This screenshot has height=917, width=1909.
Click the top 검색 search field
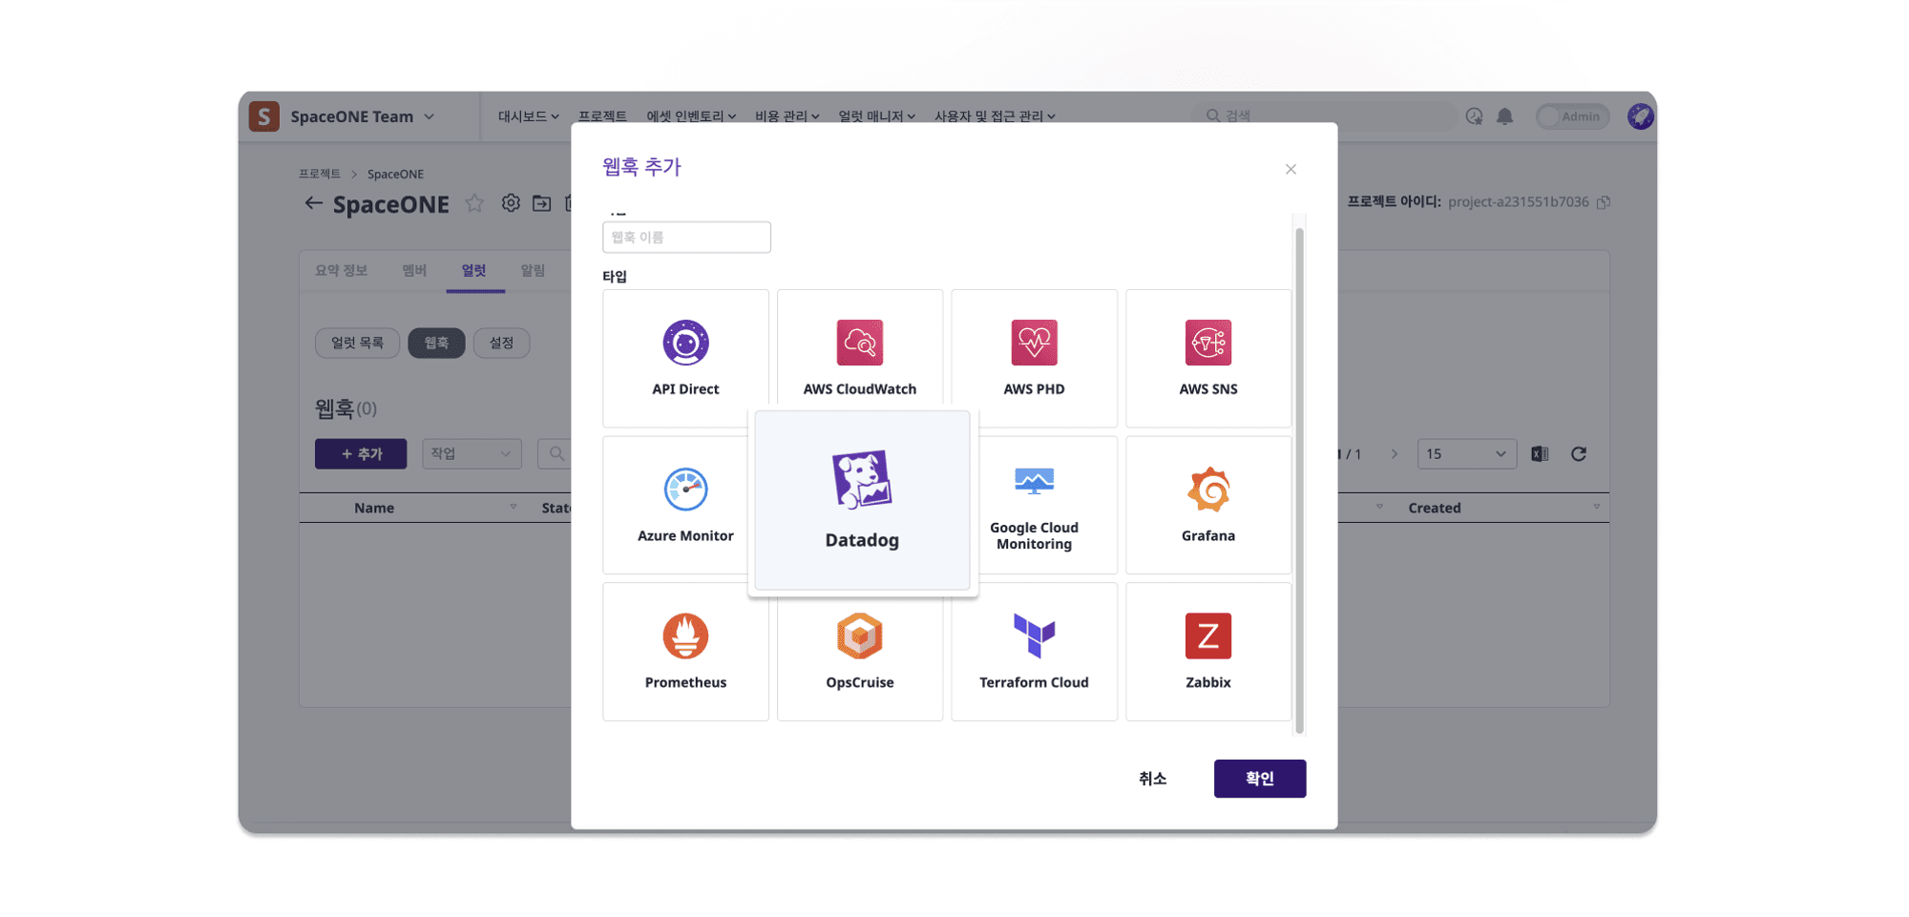pyautogui.click(x=1324, y=115)
